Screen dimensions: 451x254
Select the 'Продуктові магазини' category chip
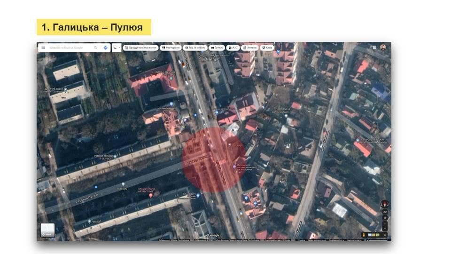(x=140, y=48)
